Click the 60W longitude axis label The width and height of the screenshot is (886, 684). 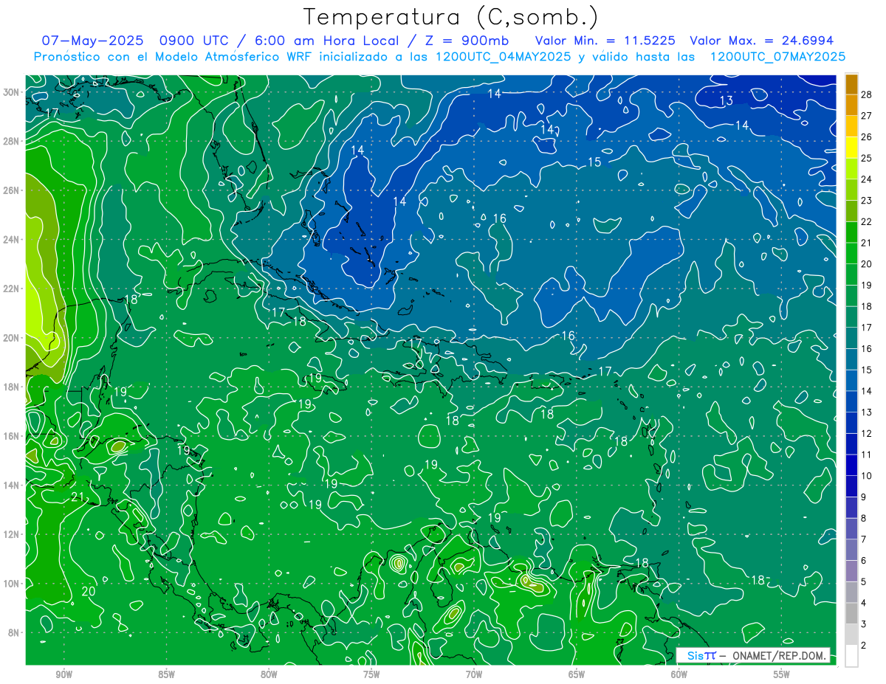pos(679,674)
